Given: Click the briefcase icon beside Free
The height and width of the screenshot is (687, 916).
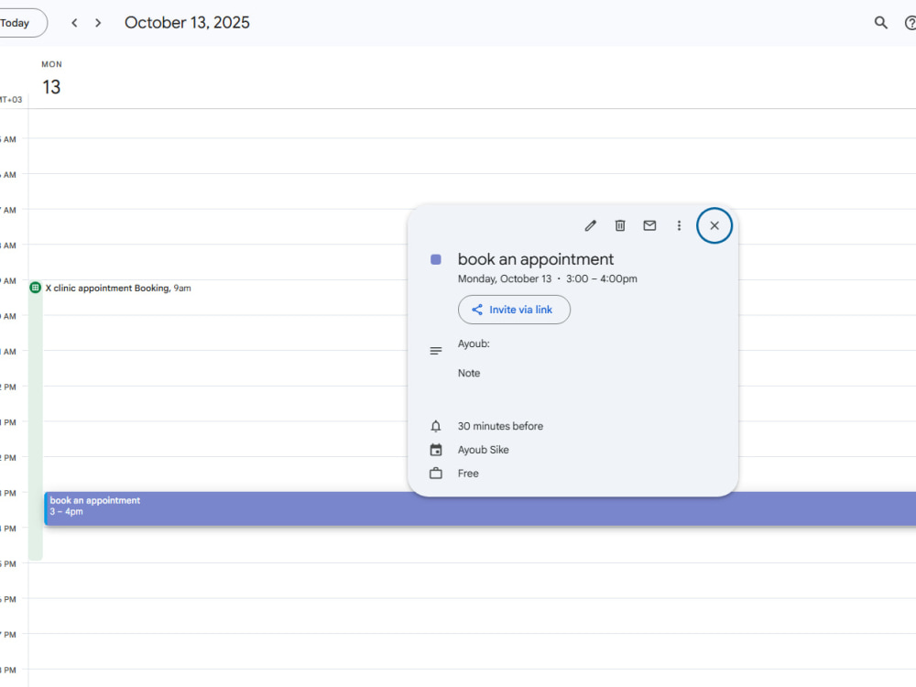Looking at the screenshot, I should (436, 474).
